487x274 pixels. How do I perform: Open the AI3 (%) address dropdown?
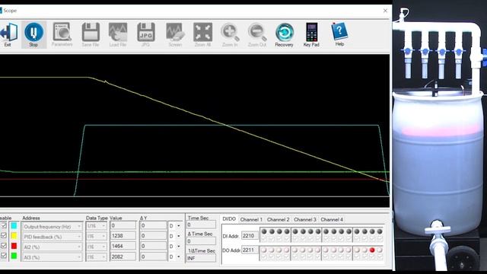click(x=53, y=257)
